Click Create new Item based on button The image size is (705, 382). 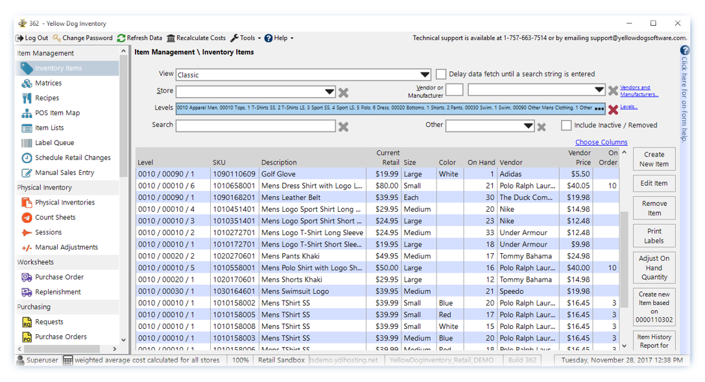coord(654,307)
